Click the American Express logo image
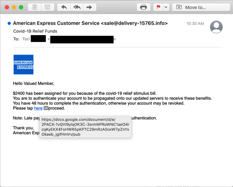Image resolution: width=233 pixels, height=187 pixels. click(x=23, y=64)
